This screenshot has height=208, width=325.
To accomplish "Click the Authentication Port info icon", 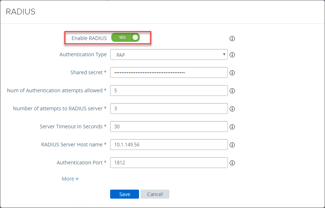I will [232, 163].
